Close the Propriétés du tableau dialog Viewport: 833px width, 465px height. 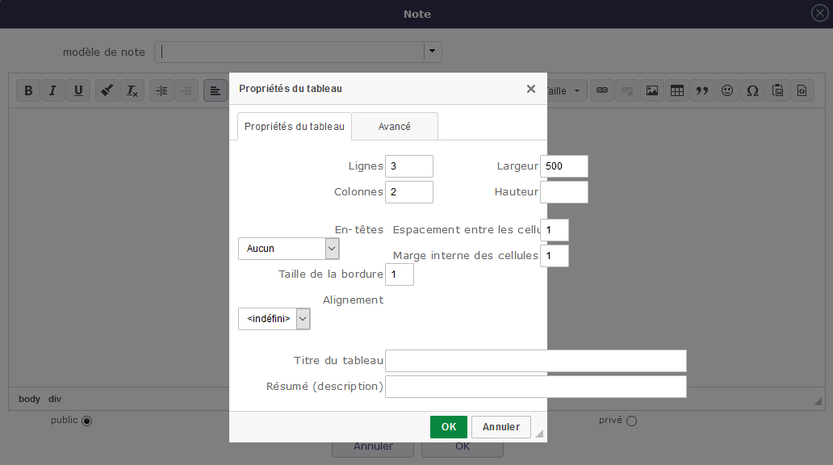point(531,89)
